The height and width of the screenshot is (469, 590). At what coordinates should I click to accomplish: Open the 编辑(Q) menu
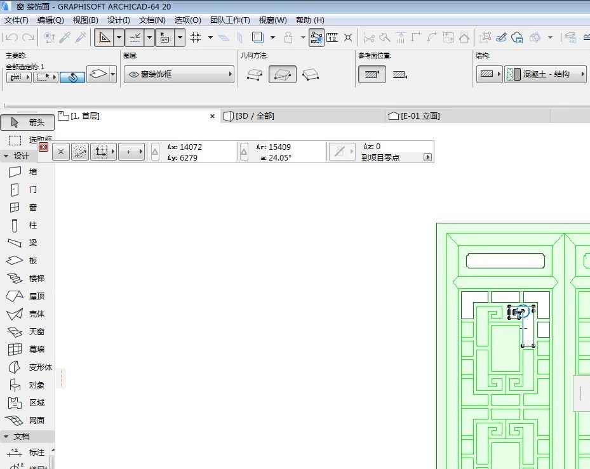coord(50,20)
